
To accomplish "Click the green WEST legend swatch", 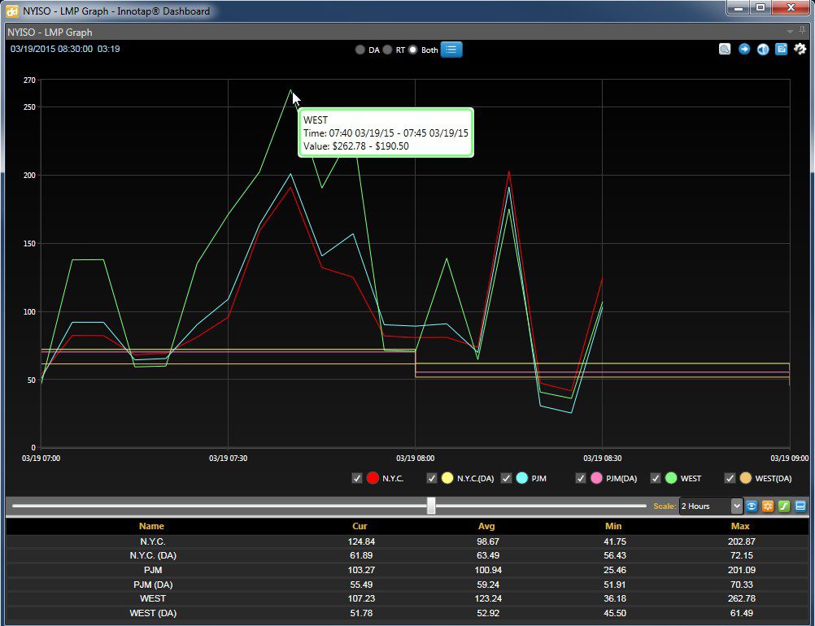I will point(671,478).
